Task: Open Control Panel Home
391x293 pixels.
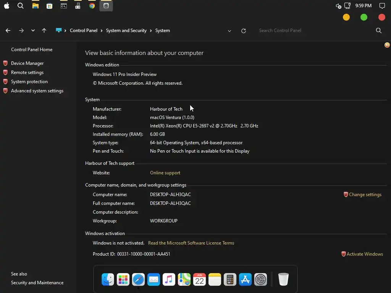Action: (32, 49)
